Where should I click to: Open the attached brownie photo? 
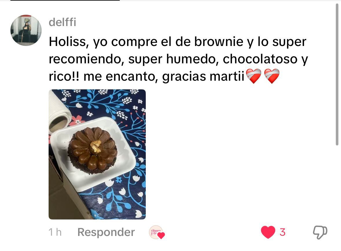(97, 154)
